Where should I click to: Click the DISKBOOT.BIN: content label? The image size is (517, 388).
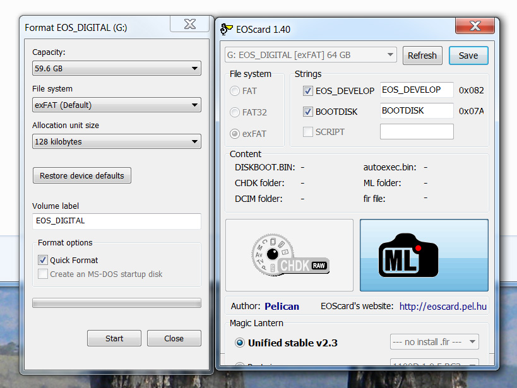click(x=264, y=167)
